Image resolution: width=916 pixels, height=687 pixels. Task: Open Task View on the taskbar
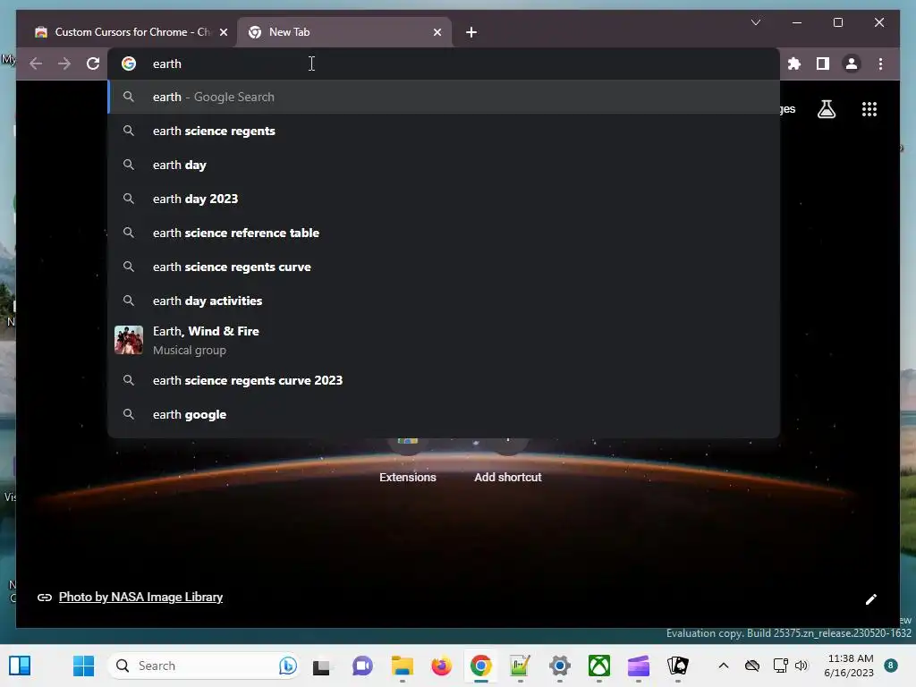[321, 666]
